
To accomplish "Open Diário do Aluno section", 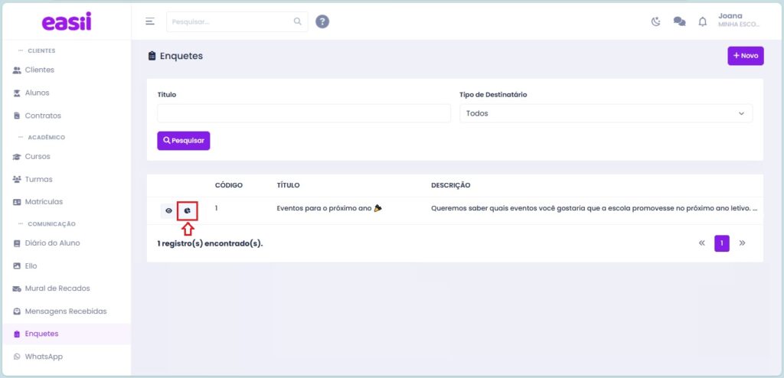I will click(52, 243).
